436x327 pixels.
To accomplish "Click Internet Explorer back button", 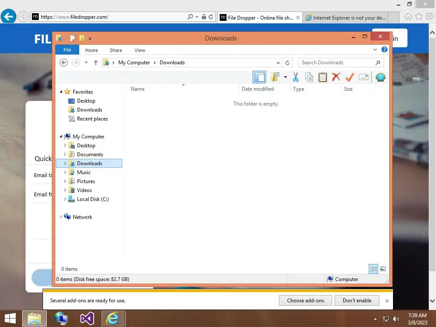I will [9, 17].
